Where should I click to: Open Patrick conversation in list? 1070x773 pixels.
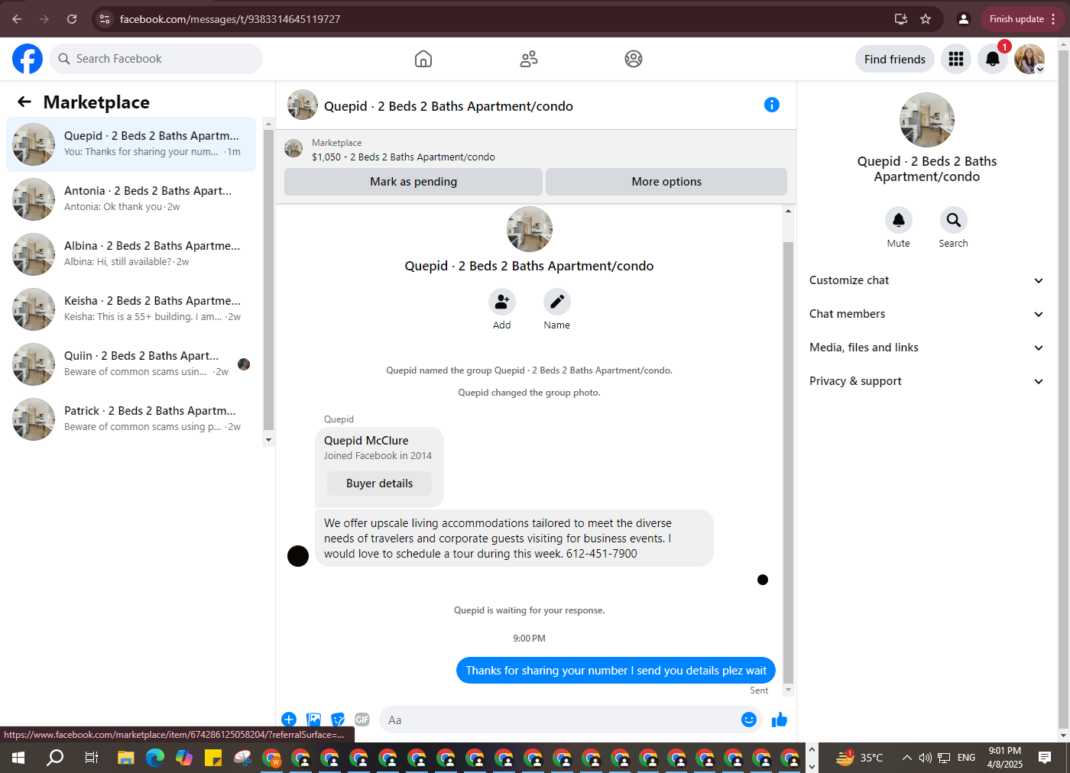point(131,419)
